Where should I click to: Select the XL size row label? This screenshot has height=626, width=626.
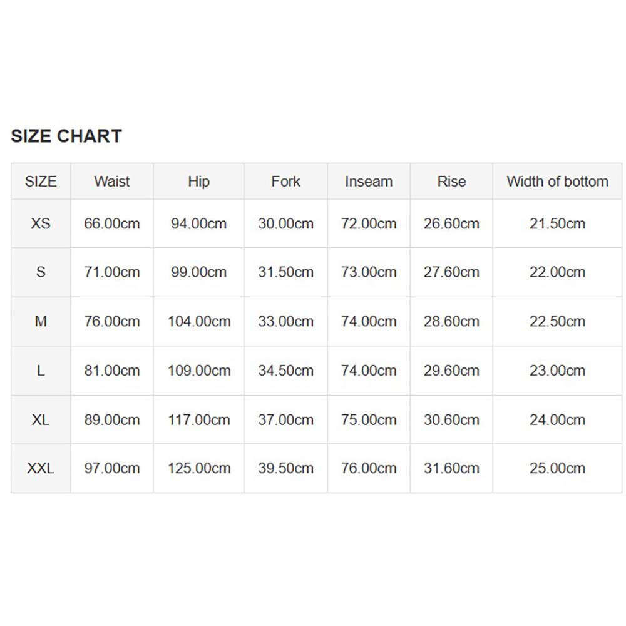click(x=41, y=420)
